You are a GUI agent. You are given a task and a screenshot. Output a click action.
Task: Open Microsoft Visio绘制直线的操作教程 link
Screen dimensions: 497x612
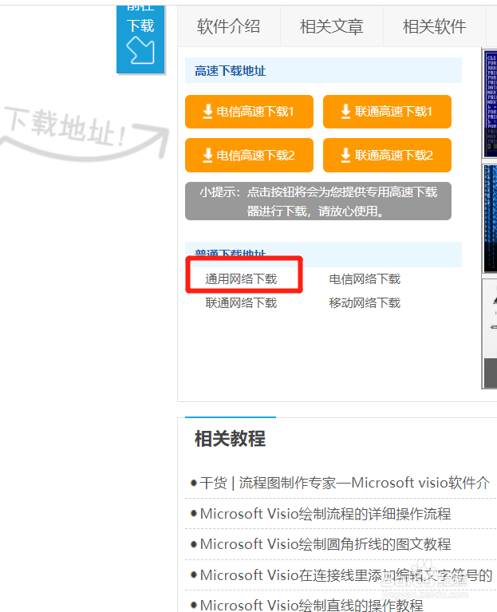pos(311,605)
